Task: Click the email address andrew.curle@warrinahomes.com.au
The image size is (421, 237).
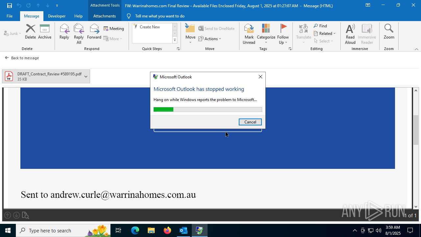Action: (123, 195)
